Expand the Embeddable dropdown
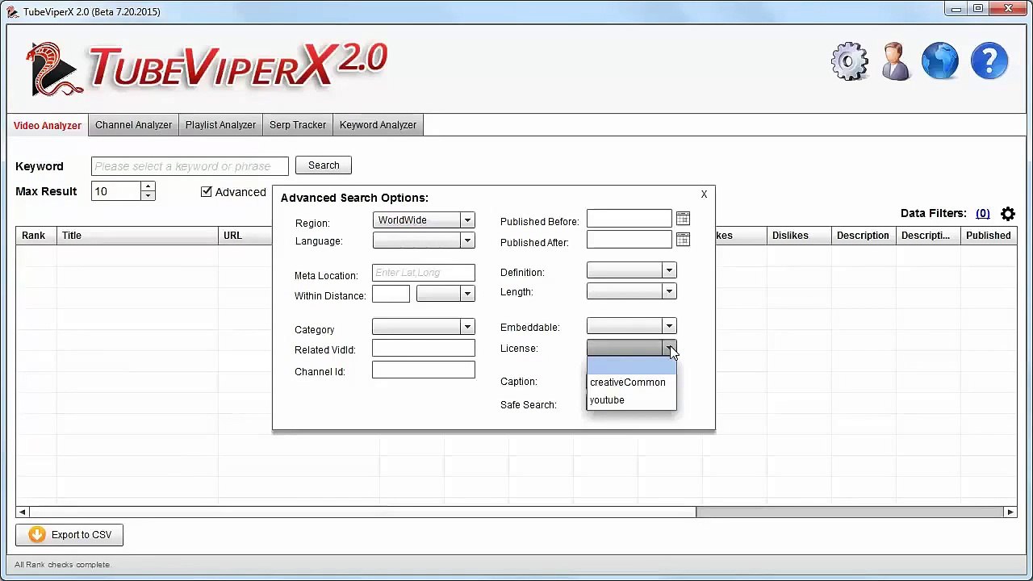Image resolution: width=1033 pixels, height=581 pixels. pos(668,326)
